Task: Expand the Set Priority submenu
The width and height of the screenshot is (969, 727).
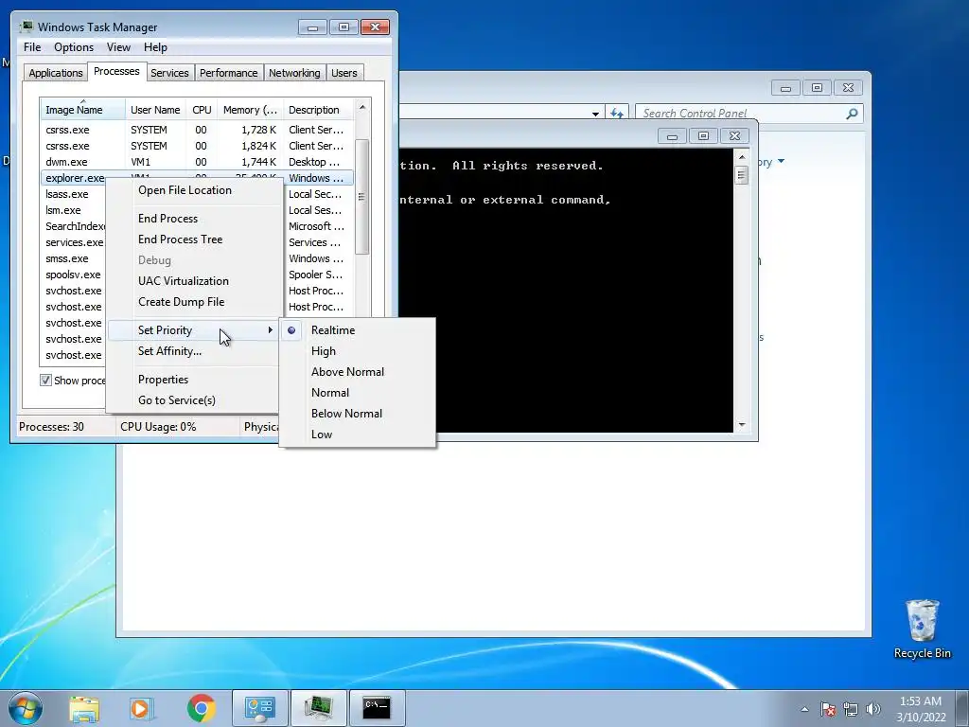Action: [x=193, y=330]
